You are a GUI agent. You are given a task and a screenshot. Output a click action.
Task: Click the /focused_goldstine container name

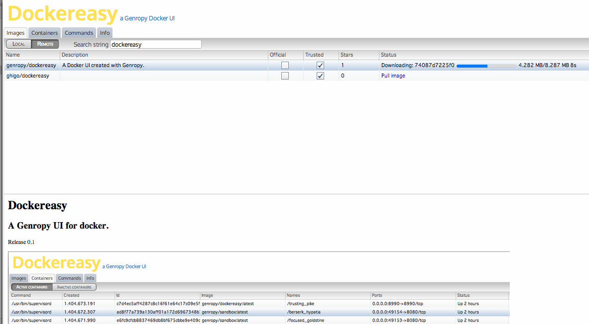[305, 320]
